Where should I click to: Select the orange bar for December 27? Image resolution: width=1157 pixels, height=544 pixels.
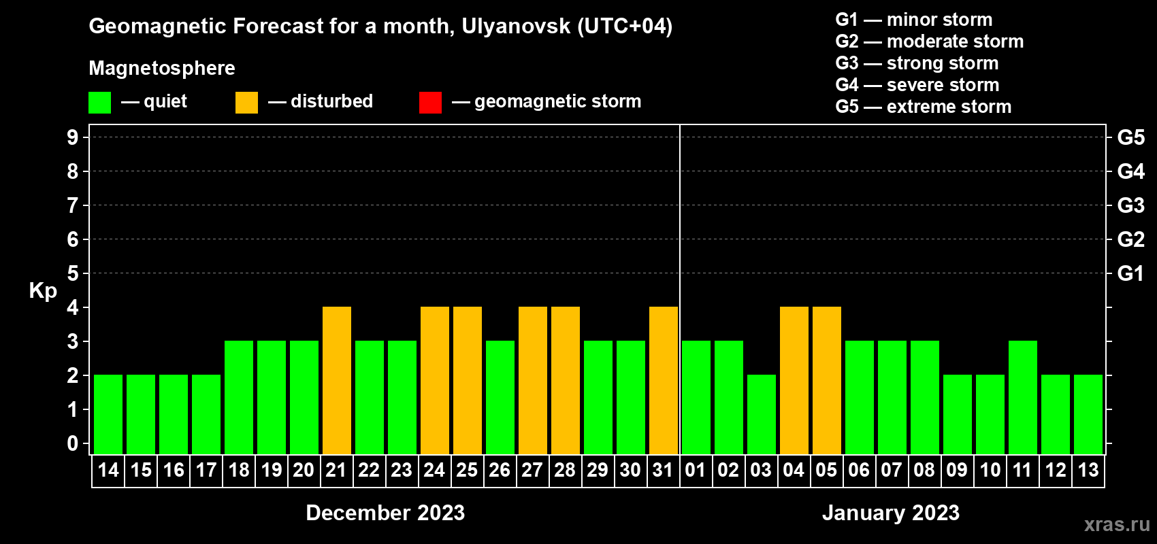(x=533, y=380)
